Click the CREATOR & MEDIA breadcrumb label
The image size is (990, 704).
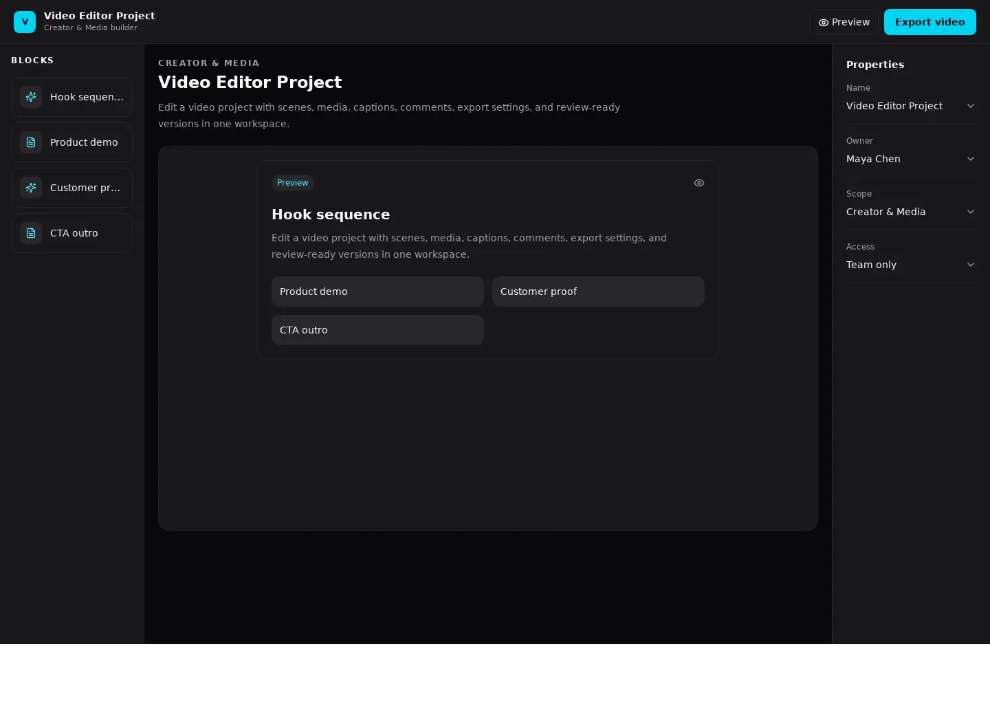pyautogui.click(x=208, y=63)
